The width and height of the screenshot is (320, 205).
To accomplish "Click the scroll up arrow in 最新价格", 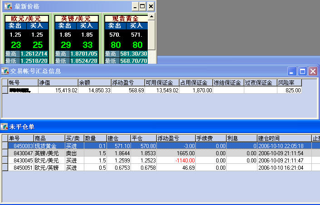I will point(151,17).
